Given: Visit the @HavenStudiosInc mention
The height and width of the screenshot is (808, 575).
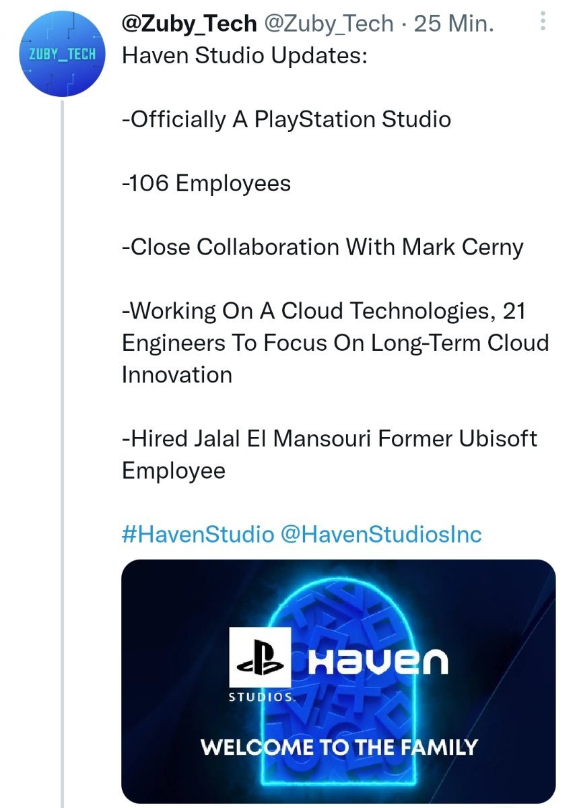Looking at the screenshot, I should [x=381, y=535].
